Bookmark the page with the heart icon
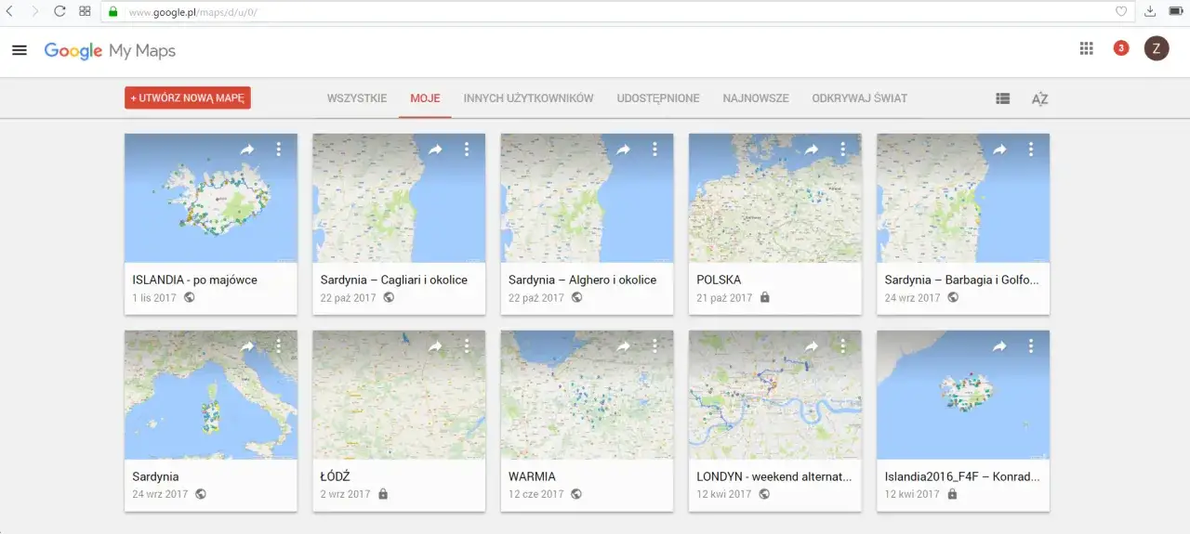Viewport: 1190px width, 534px height. (x=1121, y=11)
